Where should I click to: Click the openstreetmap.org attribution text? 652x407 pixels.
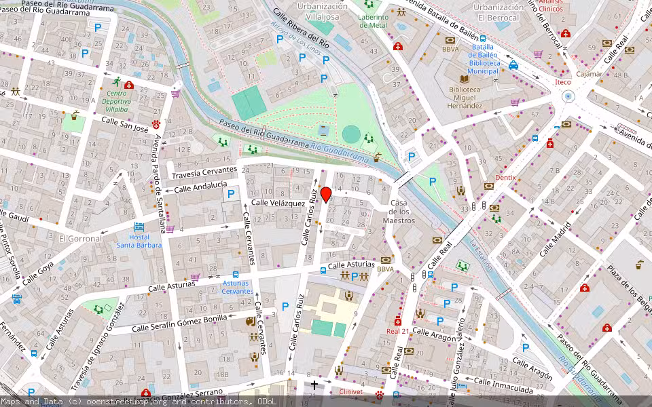pyautogui.click(x=126, y=402)
